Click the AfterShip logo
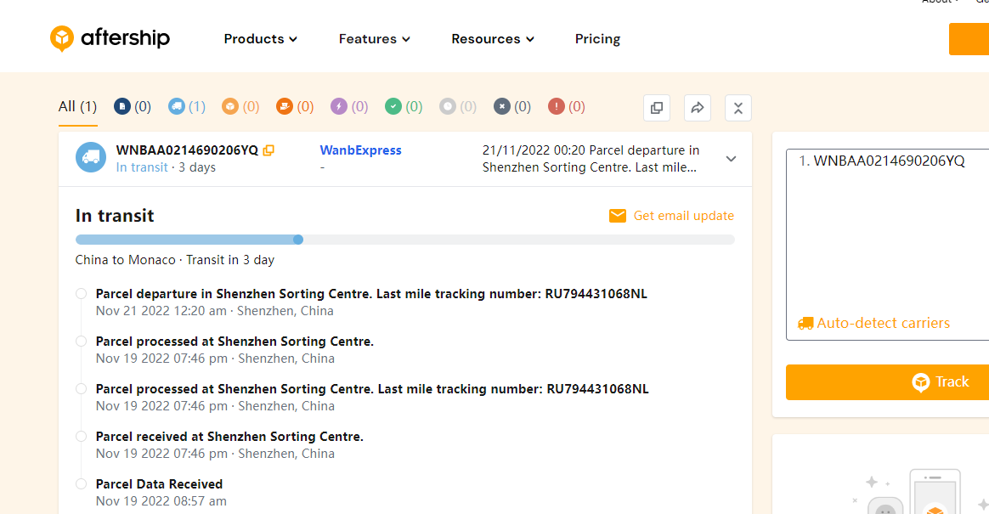Viewport: 989px width, 514px height. [110, 38]
